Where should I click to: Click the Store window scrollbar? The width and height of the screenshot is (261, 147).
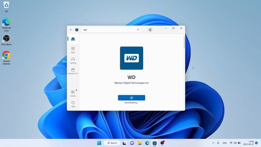click(x=184, y=42)
